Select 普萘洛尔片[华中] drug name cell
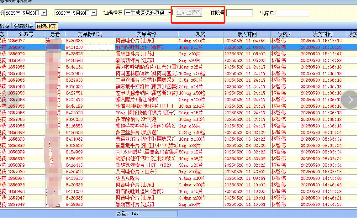 click(x=146, y=139)
